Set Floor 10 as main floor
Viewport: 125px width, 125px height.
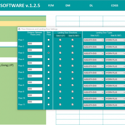point(48,98)
